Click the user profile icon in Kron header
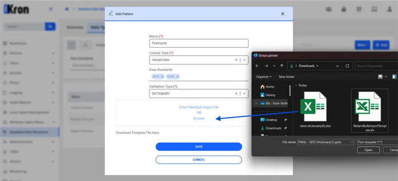 (x=390, y=9)
